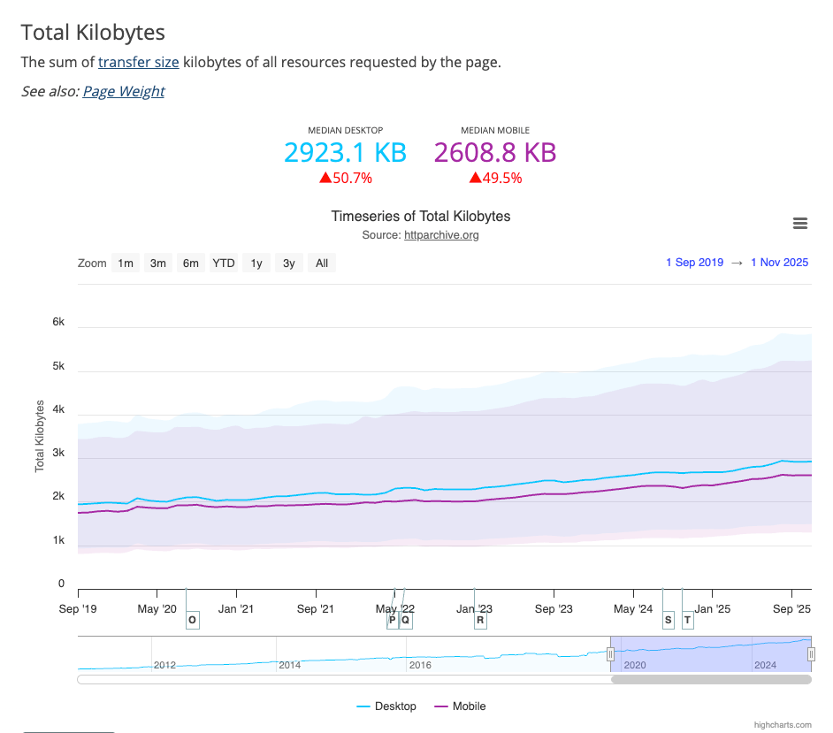Click the S annotation flag
Screen dimensions: 833x733
(668, 620)
